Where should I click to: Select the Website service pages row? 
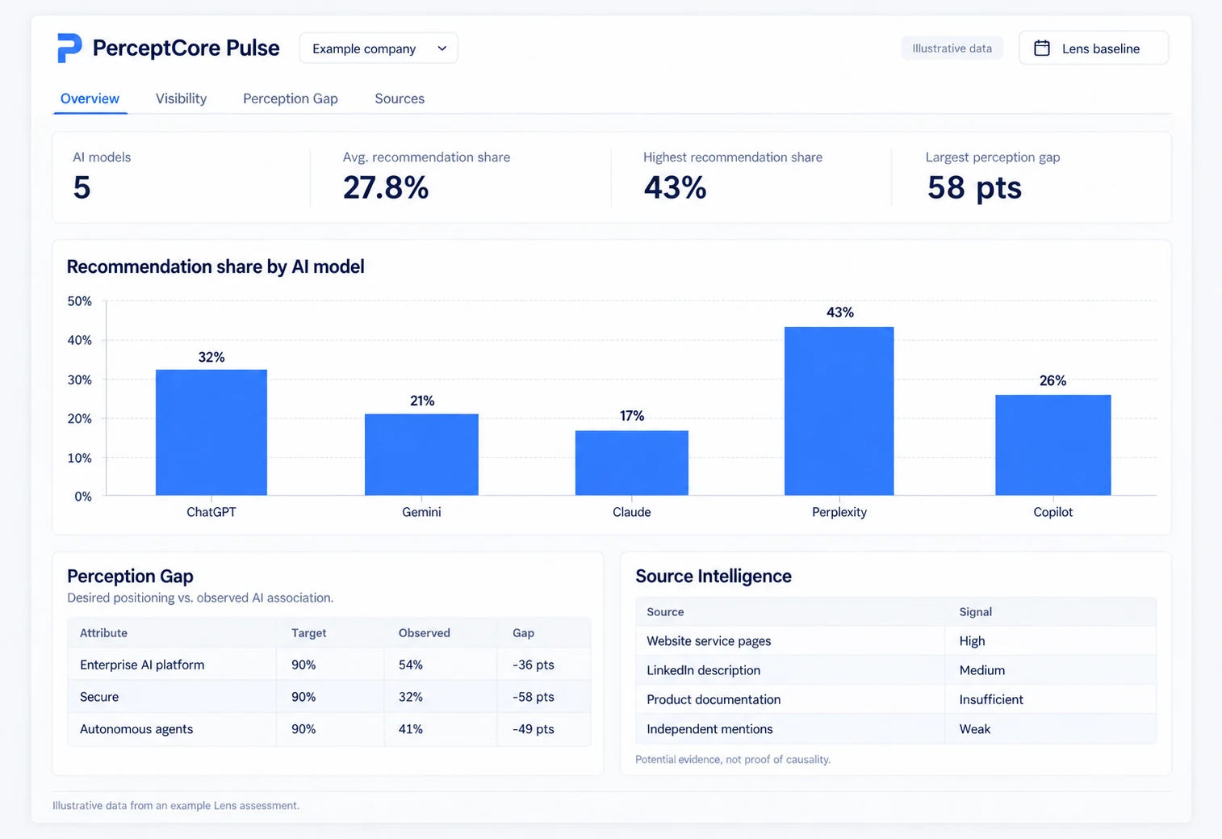896,641
